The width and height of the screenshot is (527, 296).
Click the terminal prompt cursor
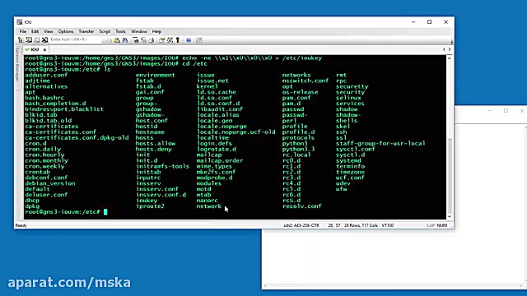(105, 212)
